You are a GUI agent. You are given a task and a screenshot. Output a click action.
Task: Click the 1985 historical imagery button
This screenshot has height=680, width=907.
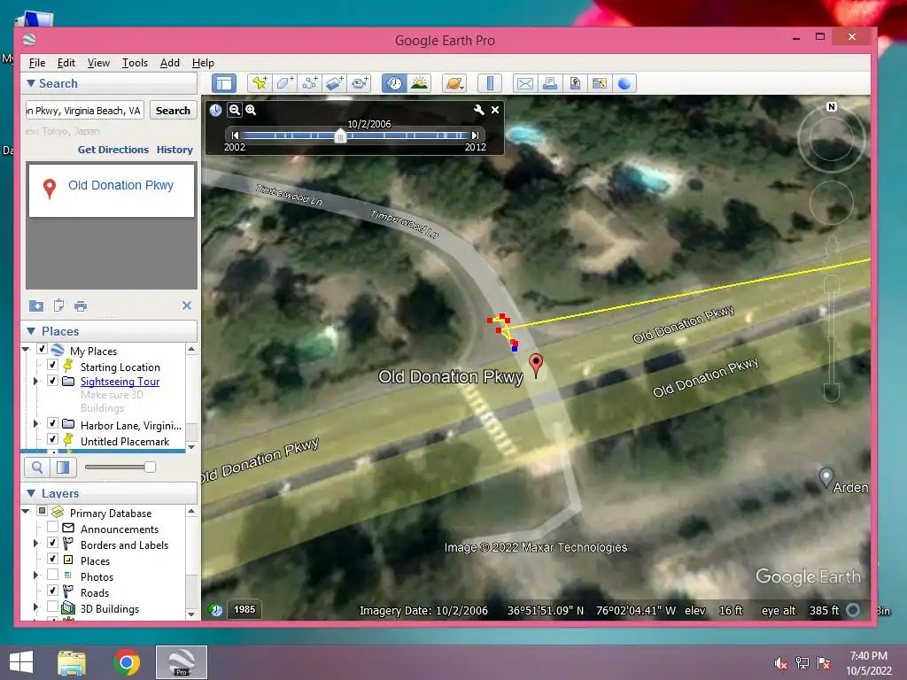(244, 609)
